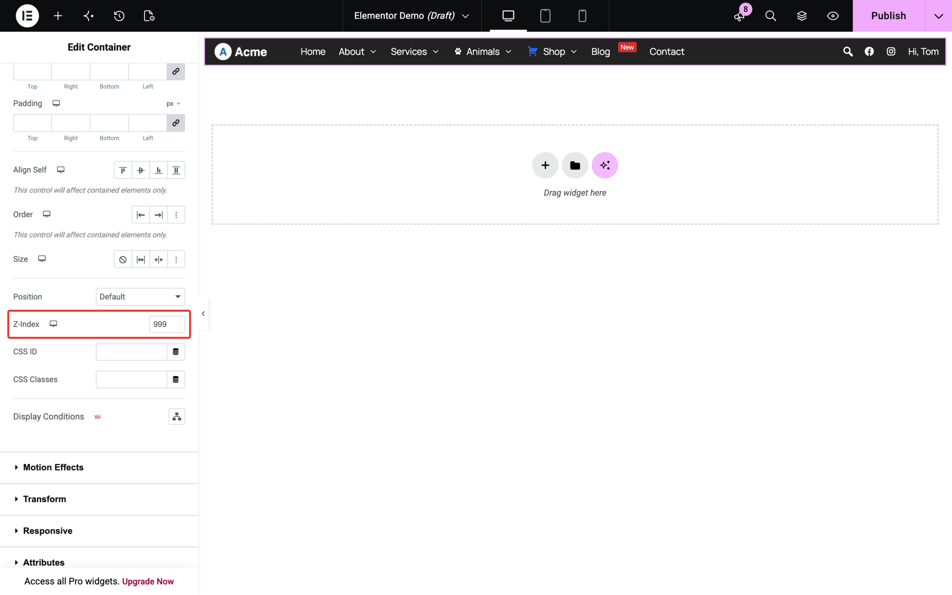Set Align Self to Start
Screen dimensions: 952x595
tap(123, 170)
